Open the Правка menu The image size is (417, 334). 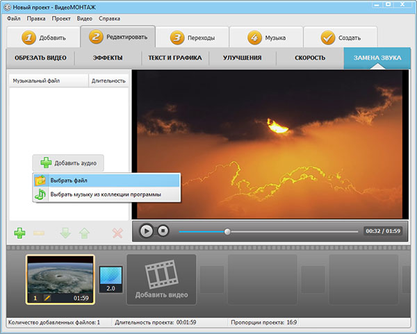(36, 19)
